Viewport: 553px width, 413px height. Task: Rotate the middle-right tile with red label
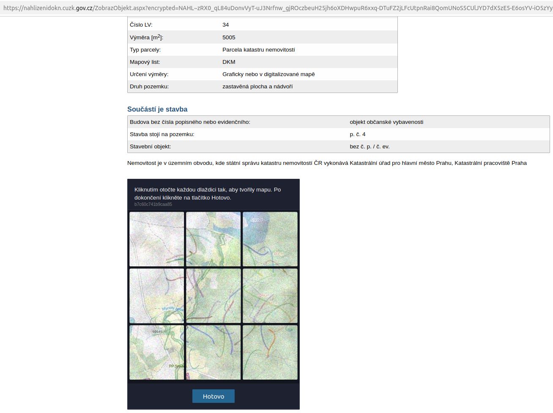(270, 296)
